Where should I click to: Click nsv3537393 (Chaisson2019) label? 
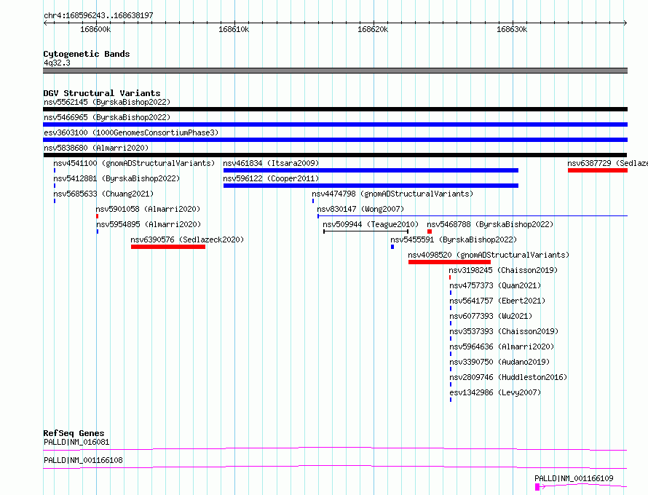[x=504, y=331]
